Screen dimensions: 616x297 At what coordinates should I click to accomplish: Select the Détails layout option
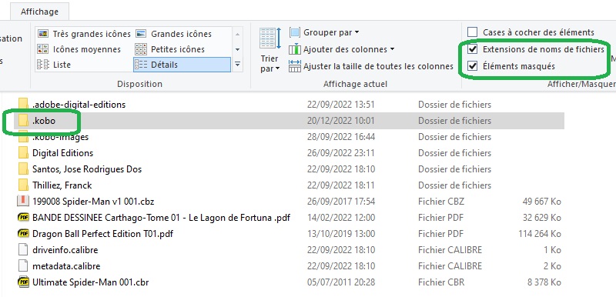[x=182, y=65]
